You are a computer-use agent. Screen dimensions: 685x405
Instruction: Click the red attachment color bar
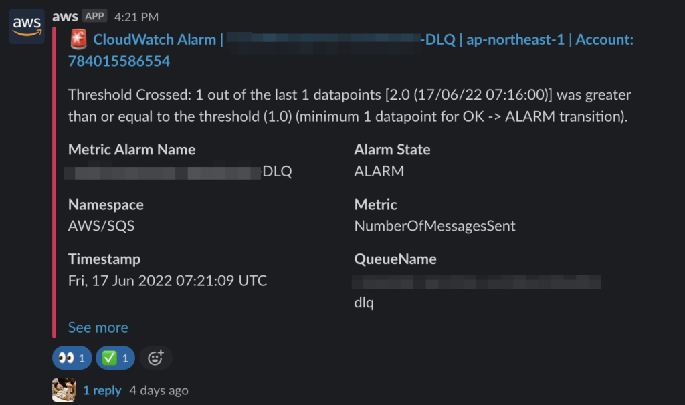click(54, 182)
